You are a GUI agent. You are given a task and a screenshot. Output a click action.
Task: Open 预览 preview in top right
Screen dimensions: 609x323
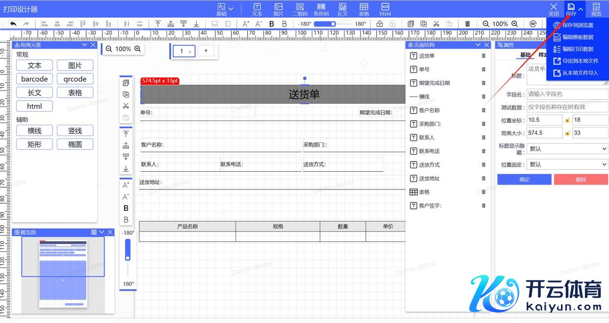coord(596,9)
